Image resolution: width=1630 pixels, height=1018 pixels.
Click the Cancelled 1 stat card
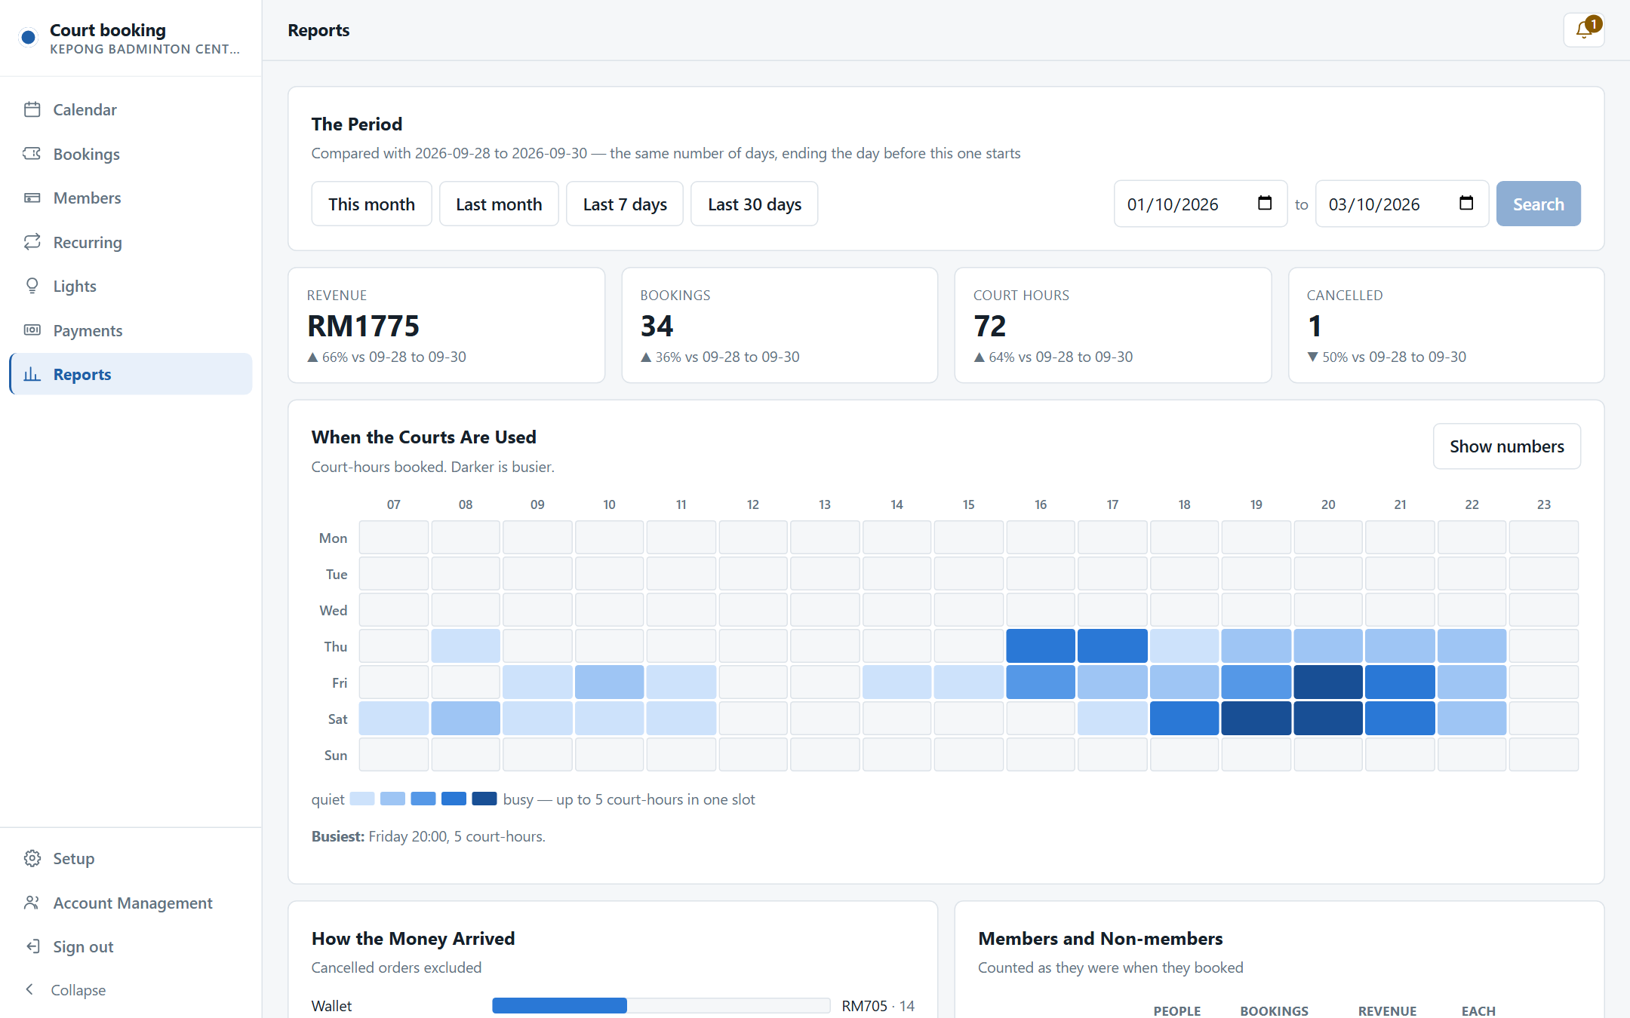coord(1446,325)
